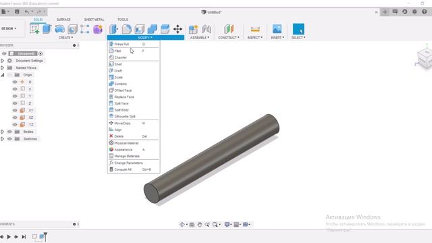This screenshot has width=432, height=243.
Task: Expand the Sketches folder
Action: pos(3,139)
